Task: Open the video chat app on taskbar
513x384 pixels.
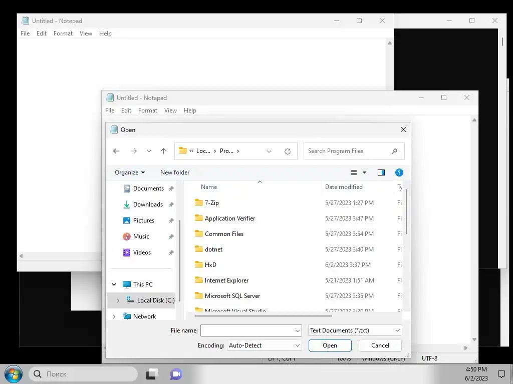Action: pos(176,374)
